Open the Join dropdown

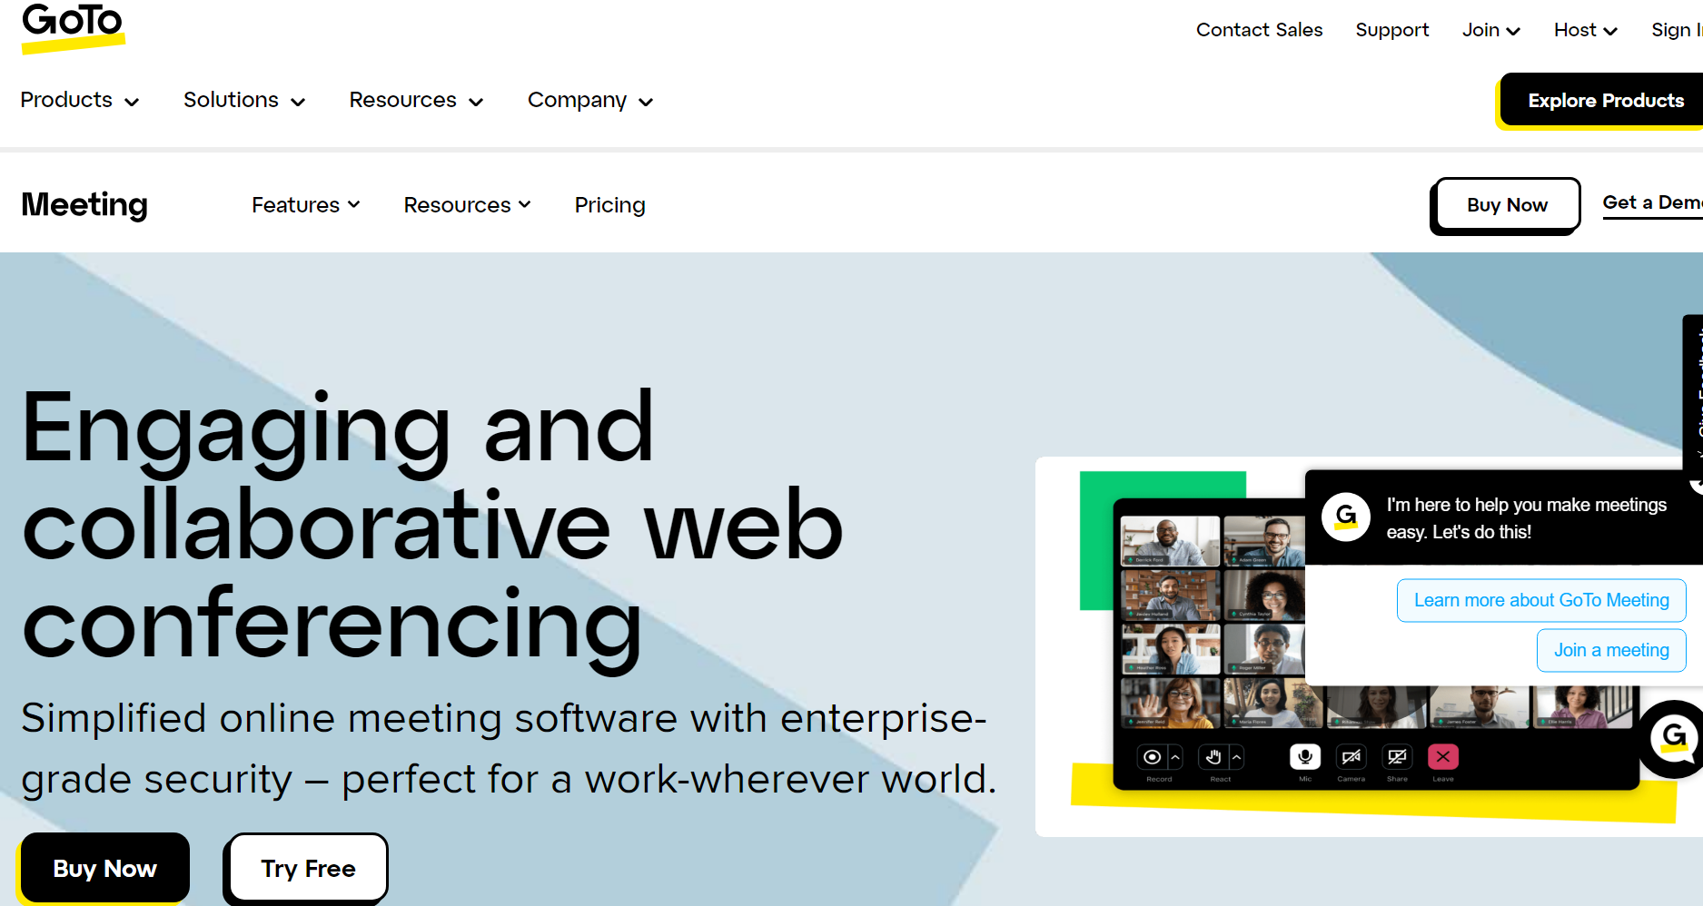[1490, 30]
